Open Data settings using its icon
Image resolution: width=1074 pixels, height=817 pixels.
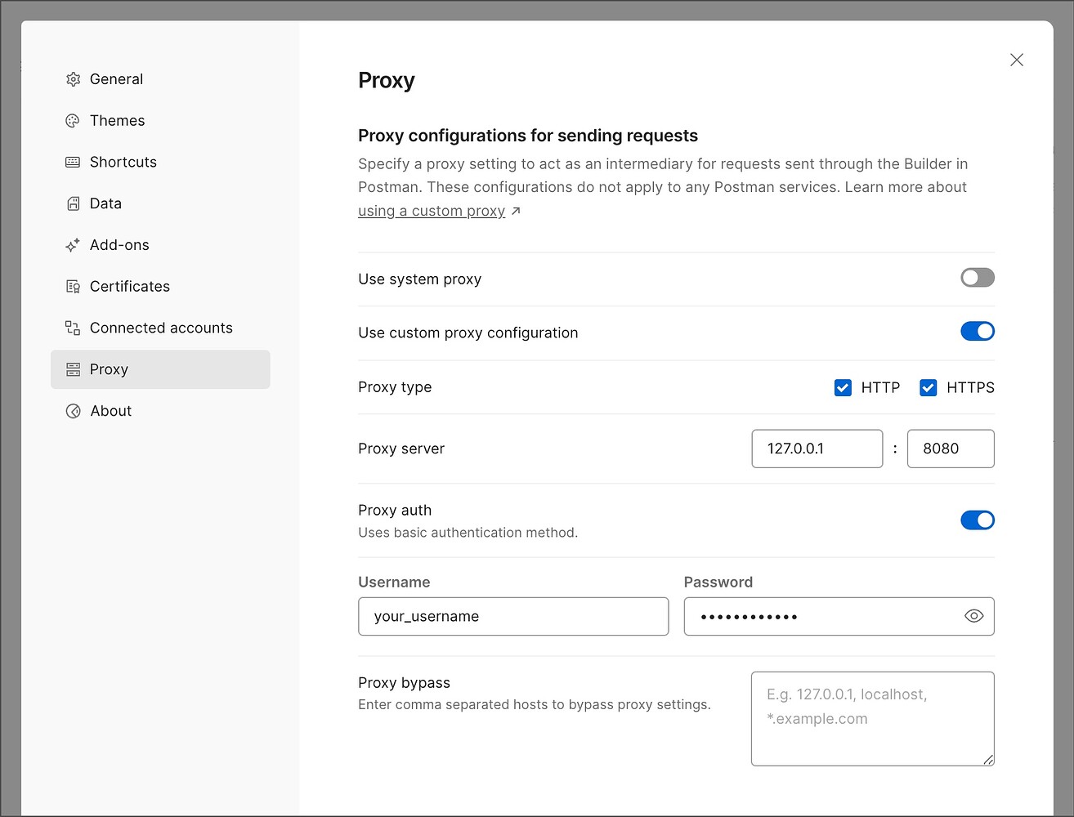[73, 203]
